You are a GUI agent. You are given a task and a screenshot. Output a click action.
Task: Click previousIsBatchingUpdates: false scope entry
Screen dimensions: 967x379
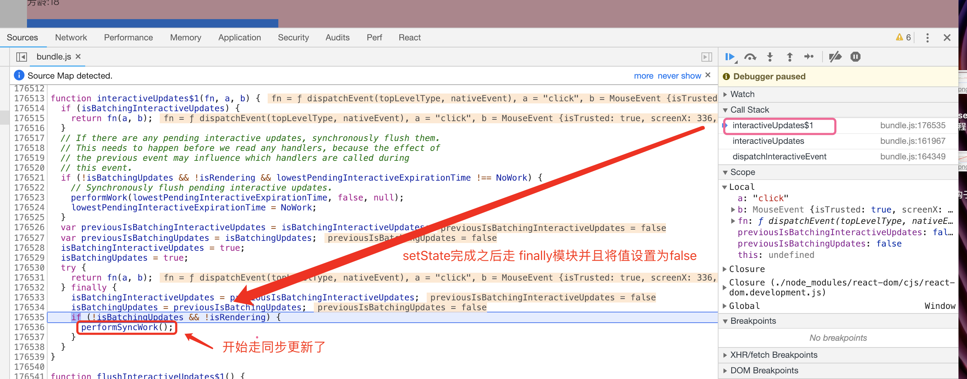pyautogui.click(x=819, y=244)
